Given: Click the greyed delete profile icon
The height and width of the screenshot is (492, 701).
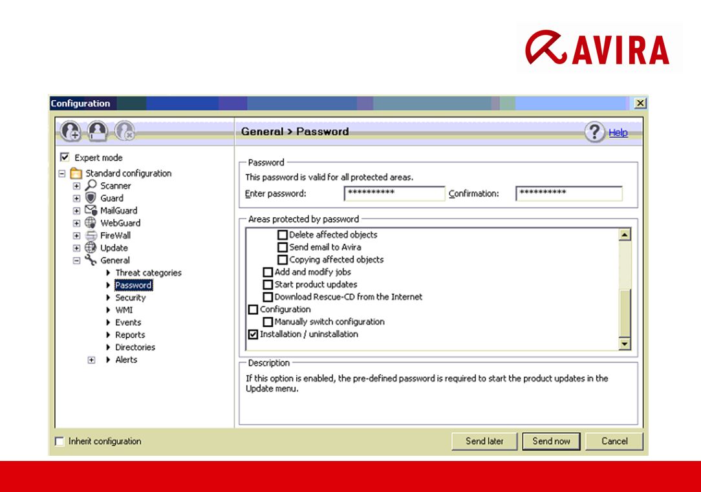Looking at the screenshot, I should click(x=125, y=131).
